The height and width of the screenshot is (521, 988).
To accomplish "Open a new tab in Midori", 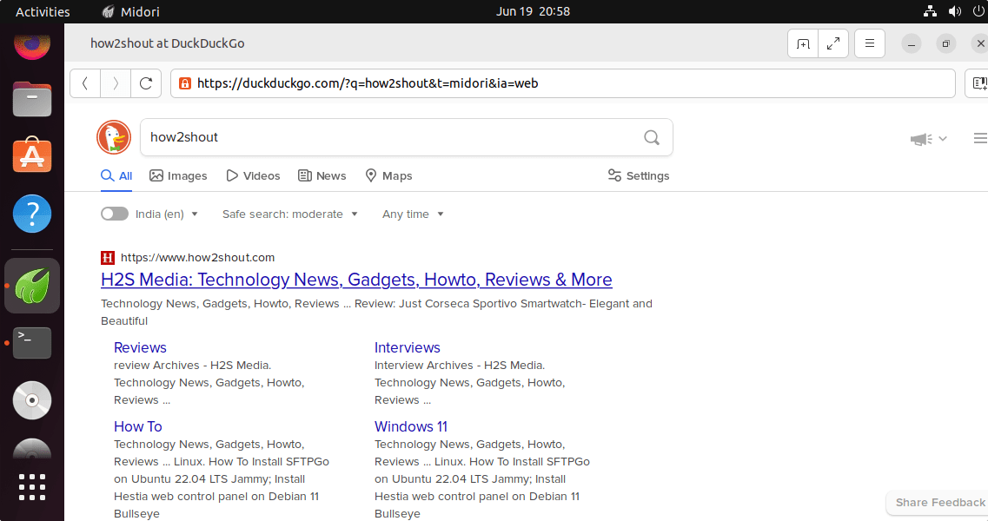I will [803, 43].
